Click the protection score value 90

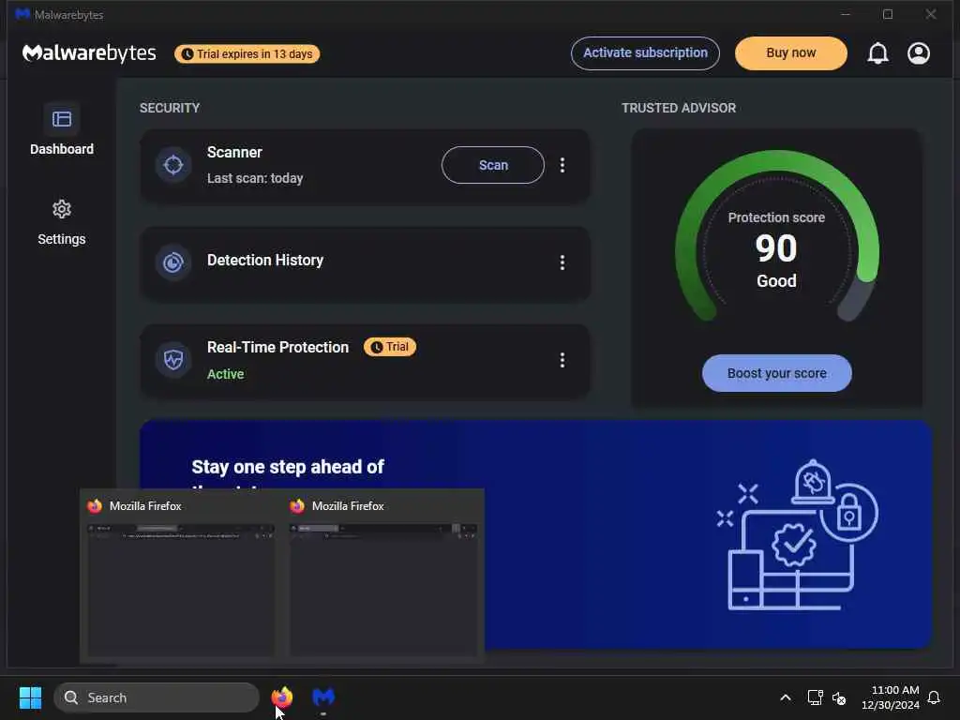(776, 247)
